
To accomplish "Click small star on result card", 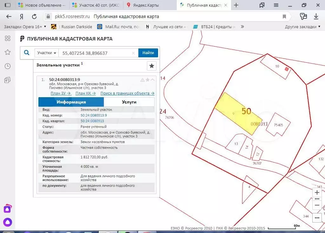I will coord(148,79).
